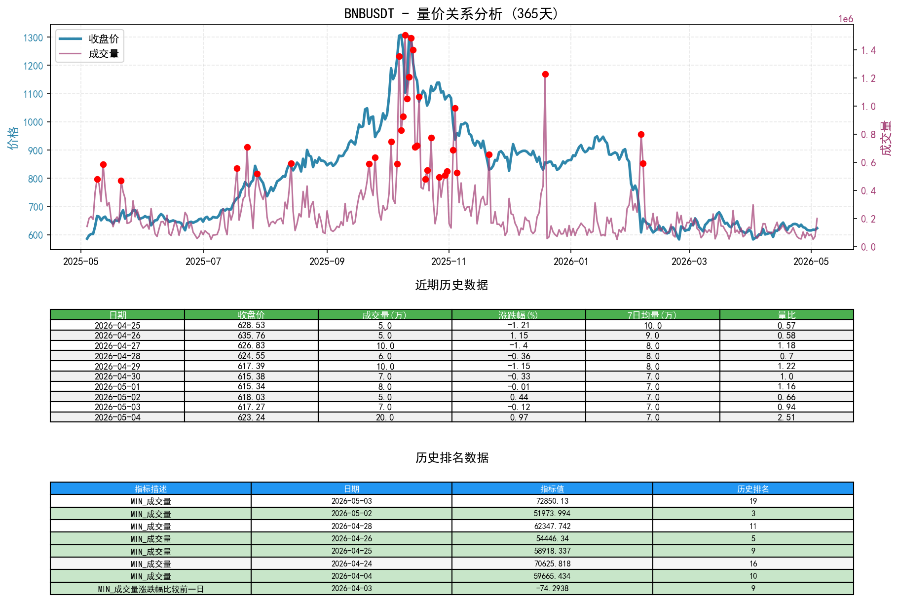
Task: Click the 2025-09 date axis tick label
Action: tap(327, 262)
